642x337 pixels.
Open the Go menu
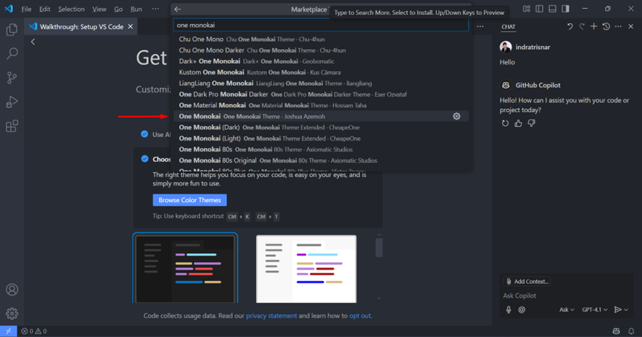coord(118,9)
